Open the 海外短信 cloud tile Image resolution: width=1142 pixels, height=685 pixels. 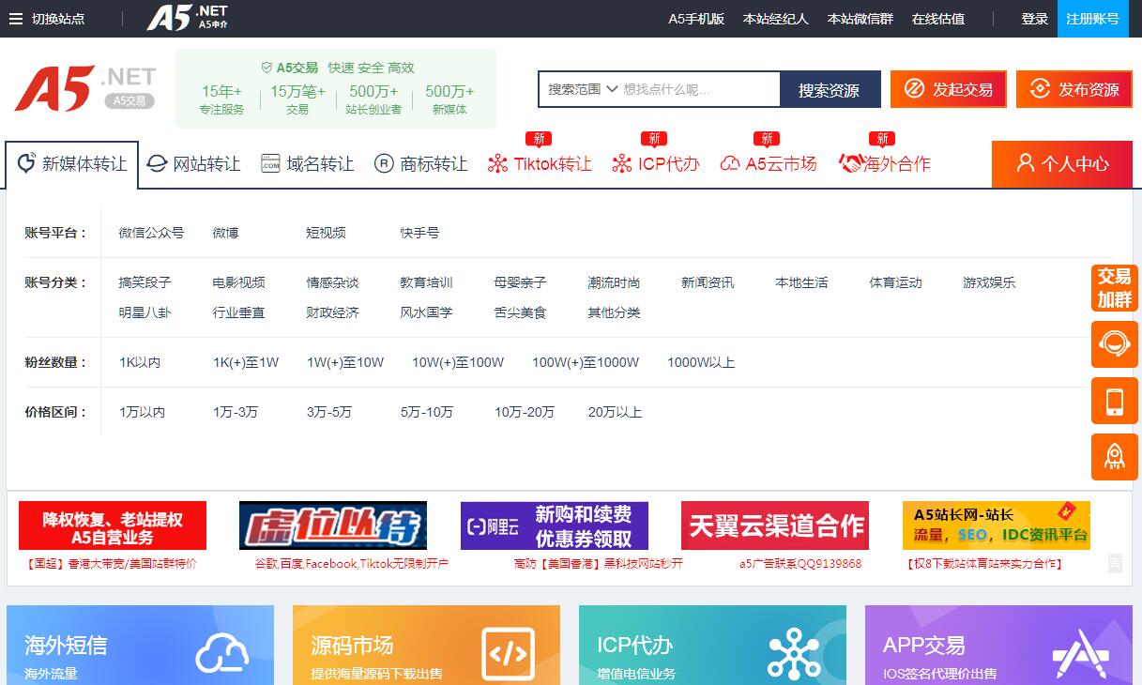(x=140, y=646)
